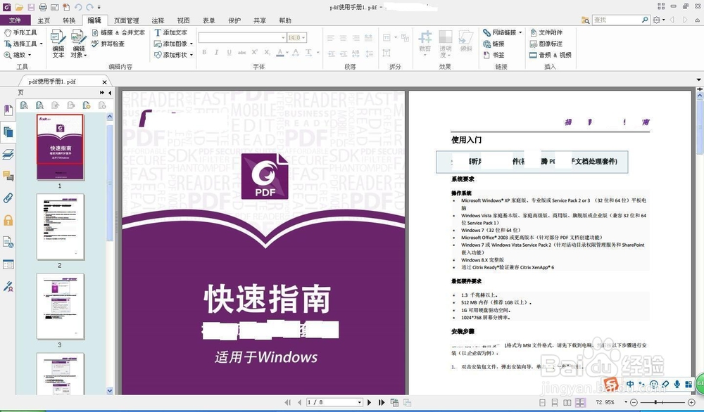Toggle Superscript formatting
The width and height of the screenshot is (704, 412).
255,53
